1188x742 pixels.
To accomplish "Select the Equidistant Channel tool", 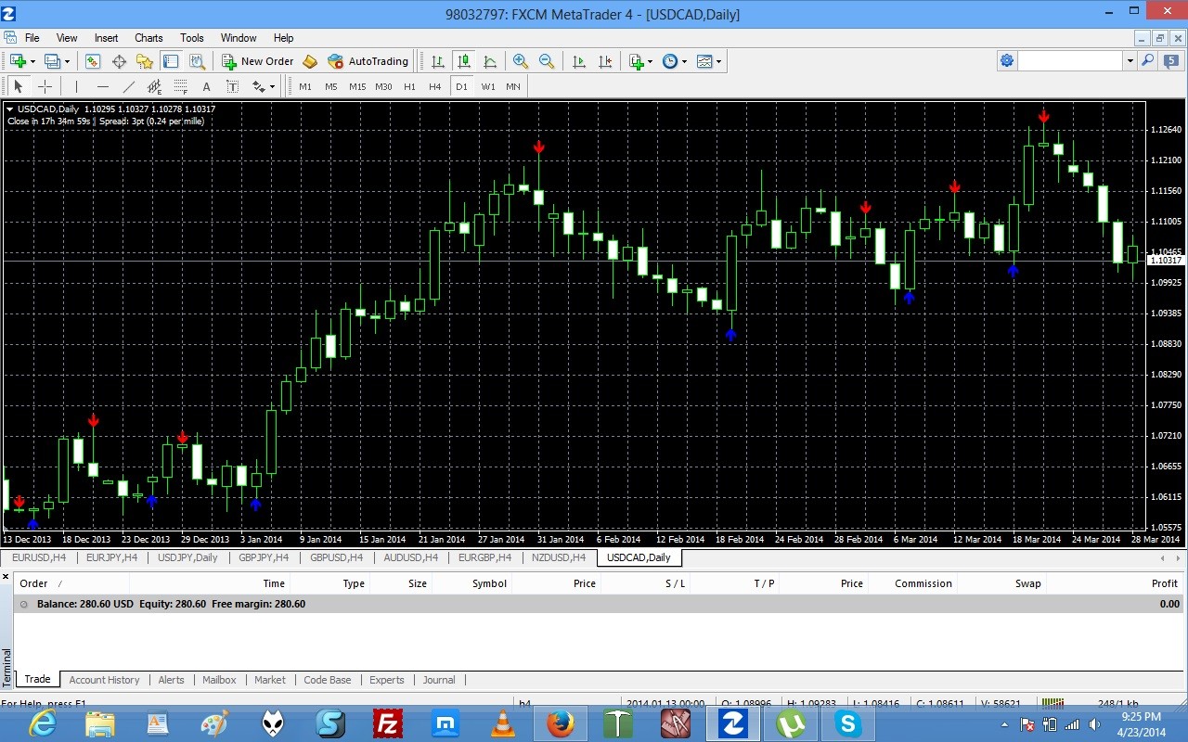I will click(x=154, y=86).
